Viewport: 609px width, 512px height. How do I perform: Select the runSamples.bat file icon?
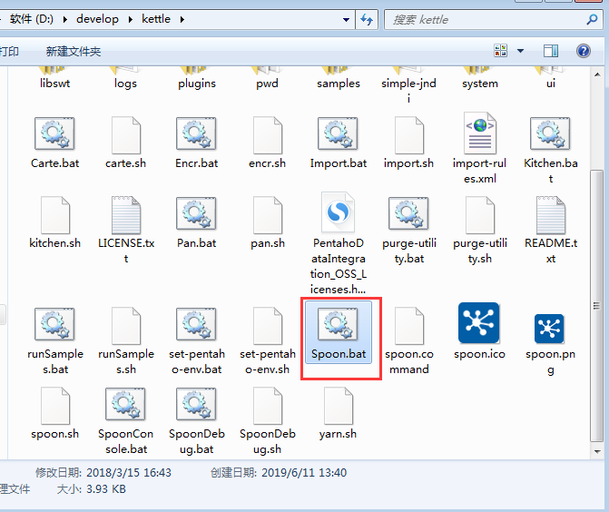tap(54, 324)
